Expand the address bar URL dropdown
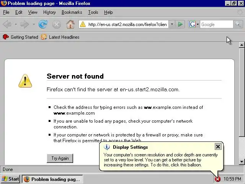The image size is (245, 184). click(x=172, y=24)
